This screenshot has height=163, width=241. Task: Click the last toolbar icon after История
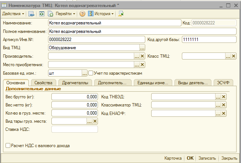point(121,14)
